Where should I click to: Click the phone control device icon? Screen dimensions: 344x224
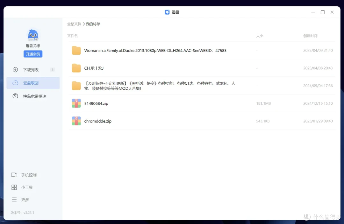14,175
